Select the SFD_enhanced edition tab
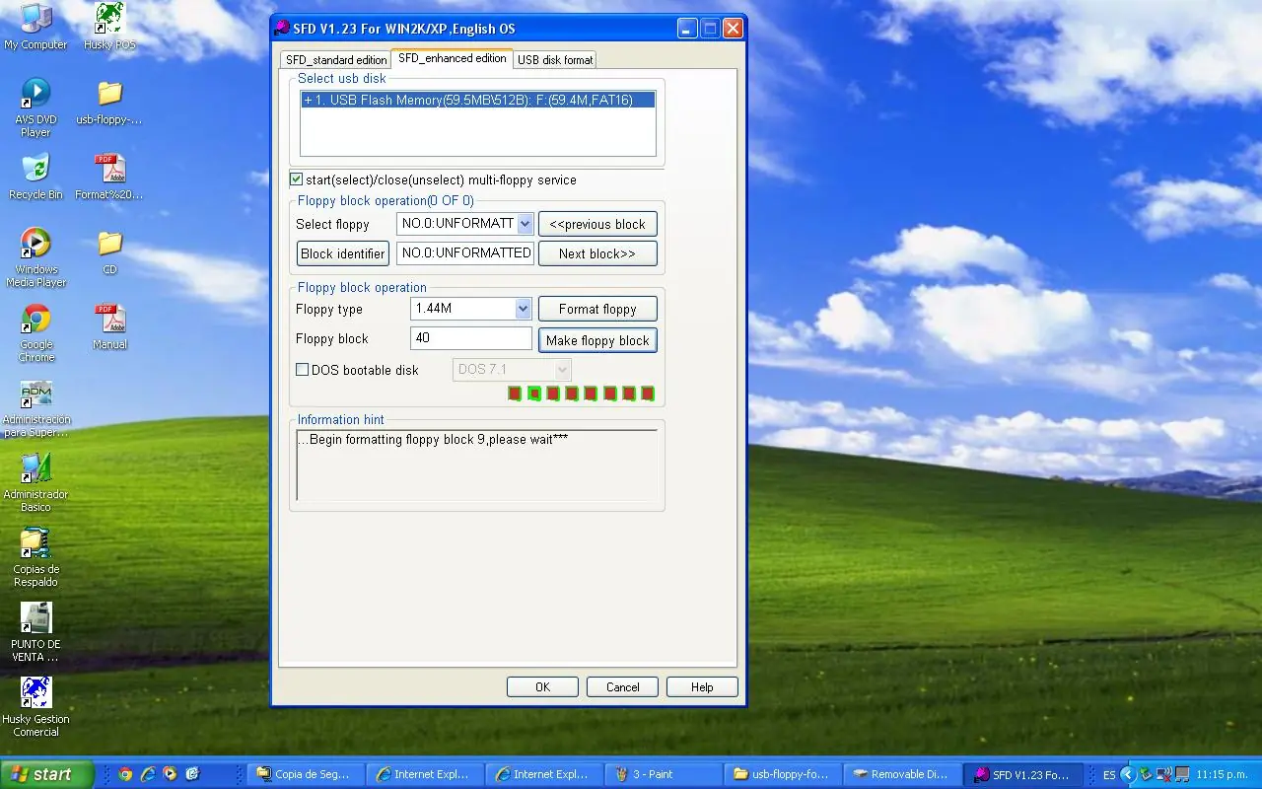Viewport: 1262px width, 789px height. point(453,58)
